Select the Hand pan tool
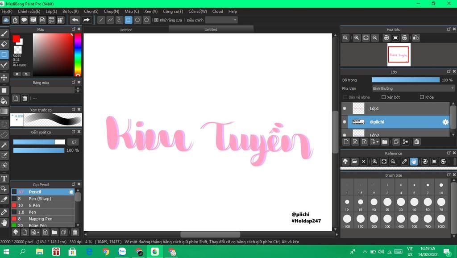Viewport: 457px width, 258px height. click(x=4, y=223)
